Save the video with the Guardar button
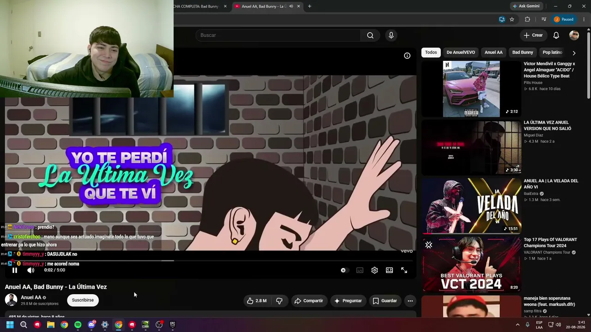 pos(385,301)
